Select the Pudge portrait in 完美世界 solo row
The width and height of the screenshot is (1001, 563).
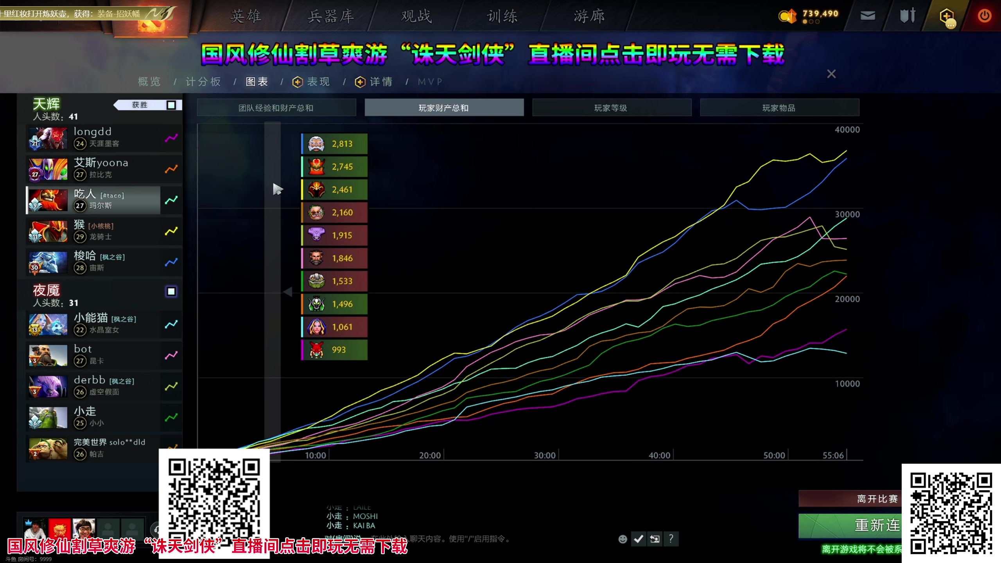tap(48, 448)
